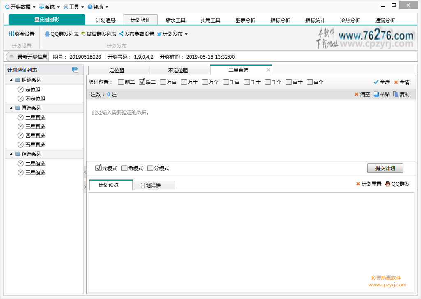
Task: Collapse the 直选系列 tree group
Action: (x=11, y=108)
